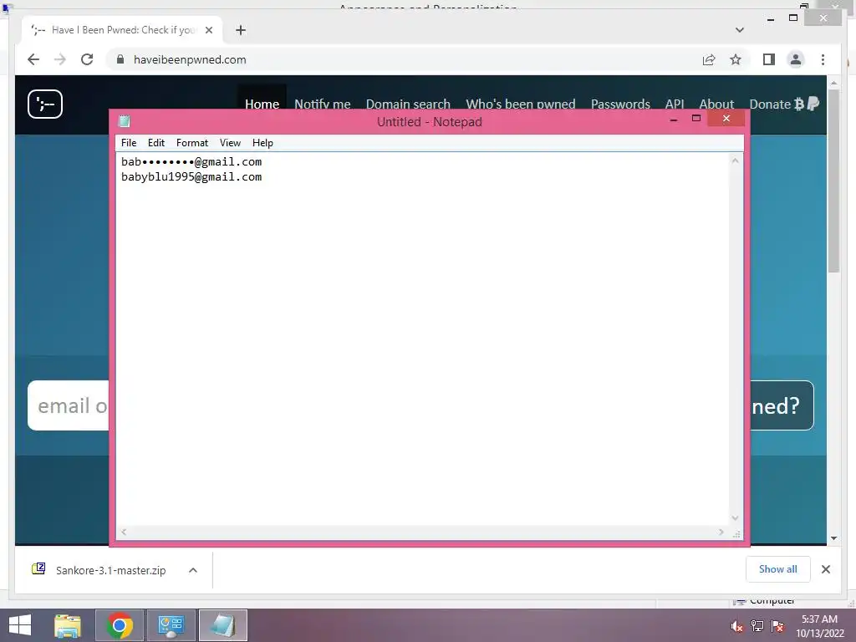Screen dimensions: 856x642
Task: Click browser page scrollbar down arrow
Action: 833,538
